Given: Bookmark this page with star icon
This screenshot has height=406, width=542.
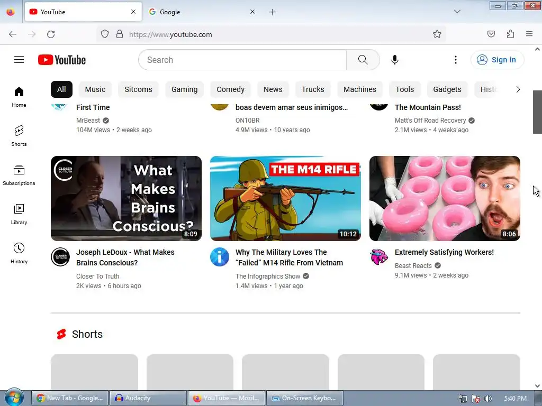Looking at the screenshot, I should click(437, 34).
